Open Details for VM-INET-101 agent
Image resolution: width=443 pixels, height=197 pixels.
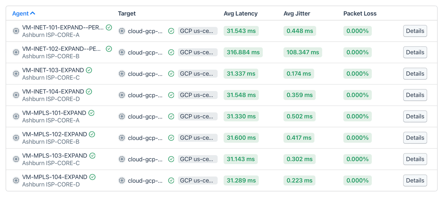pyautogui.click(x=415, y=31)
